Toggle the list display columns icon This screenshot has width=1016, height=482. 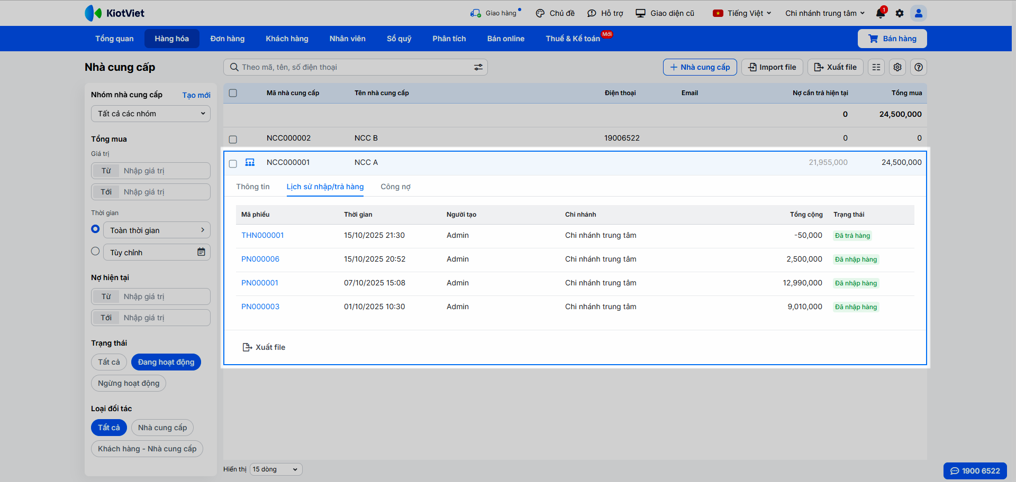pyautogui.click(x=876, y=67)
